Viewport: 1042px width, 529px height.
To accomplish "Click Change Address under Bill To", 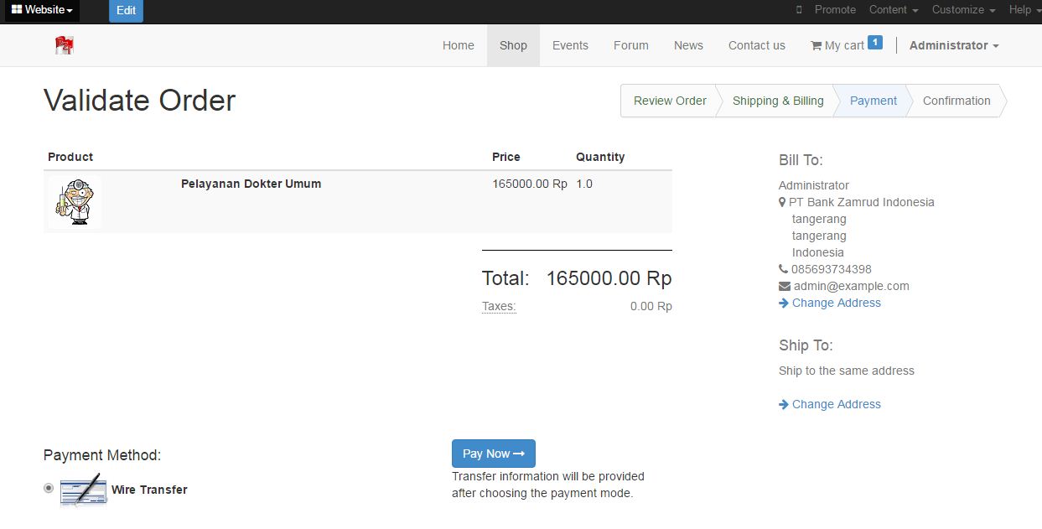I will [836, 303].
